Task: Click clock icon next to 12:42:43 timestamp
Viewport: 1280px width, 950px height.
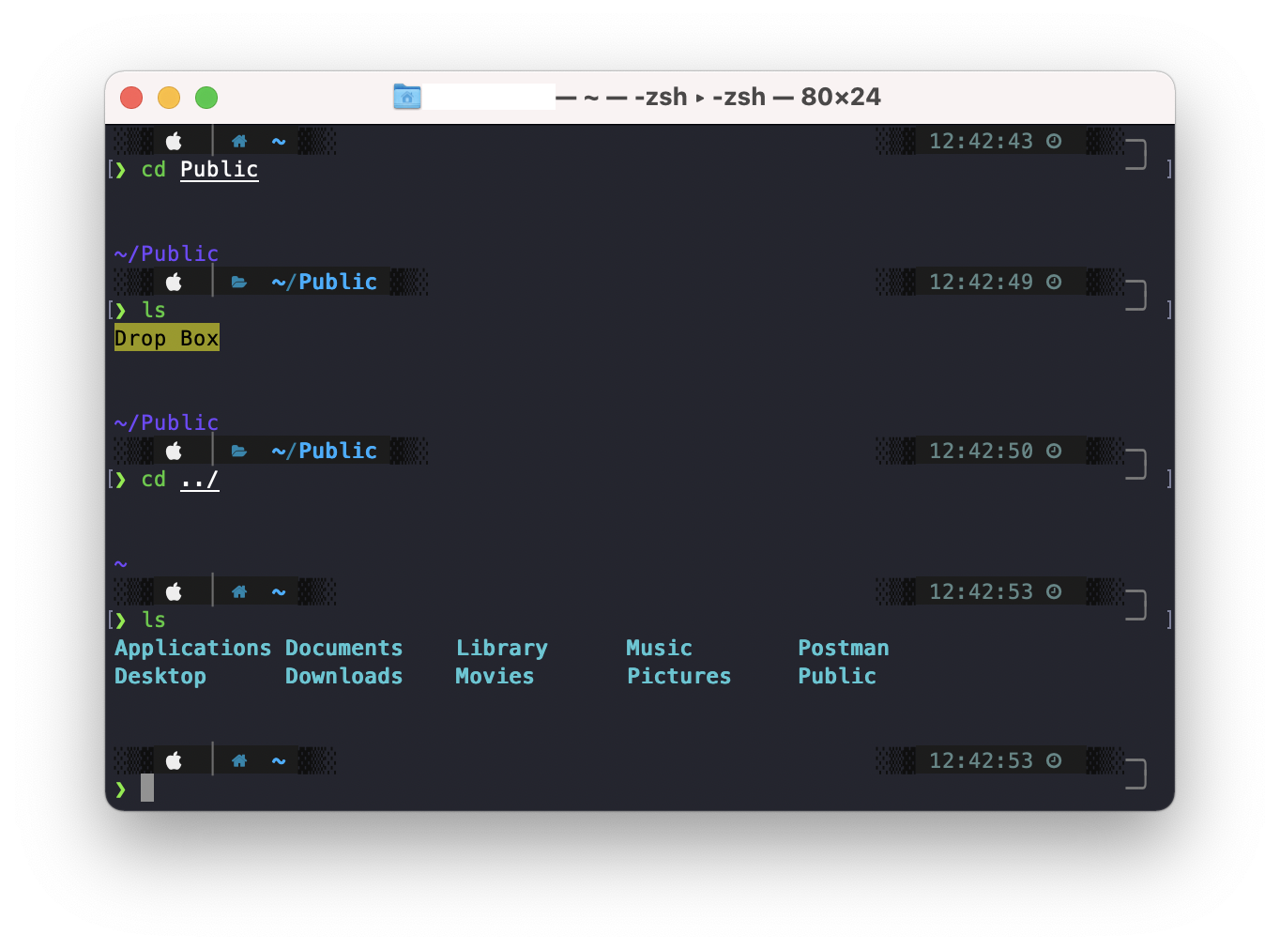Action: 1054,142
